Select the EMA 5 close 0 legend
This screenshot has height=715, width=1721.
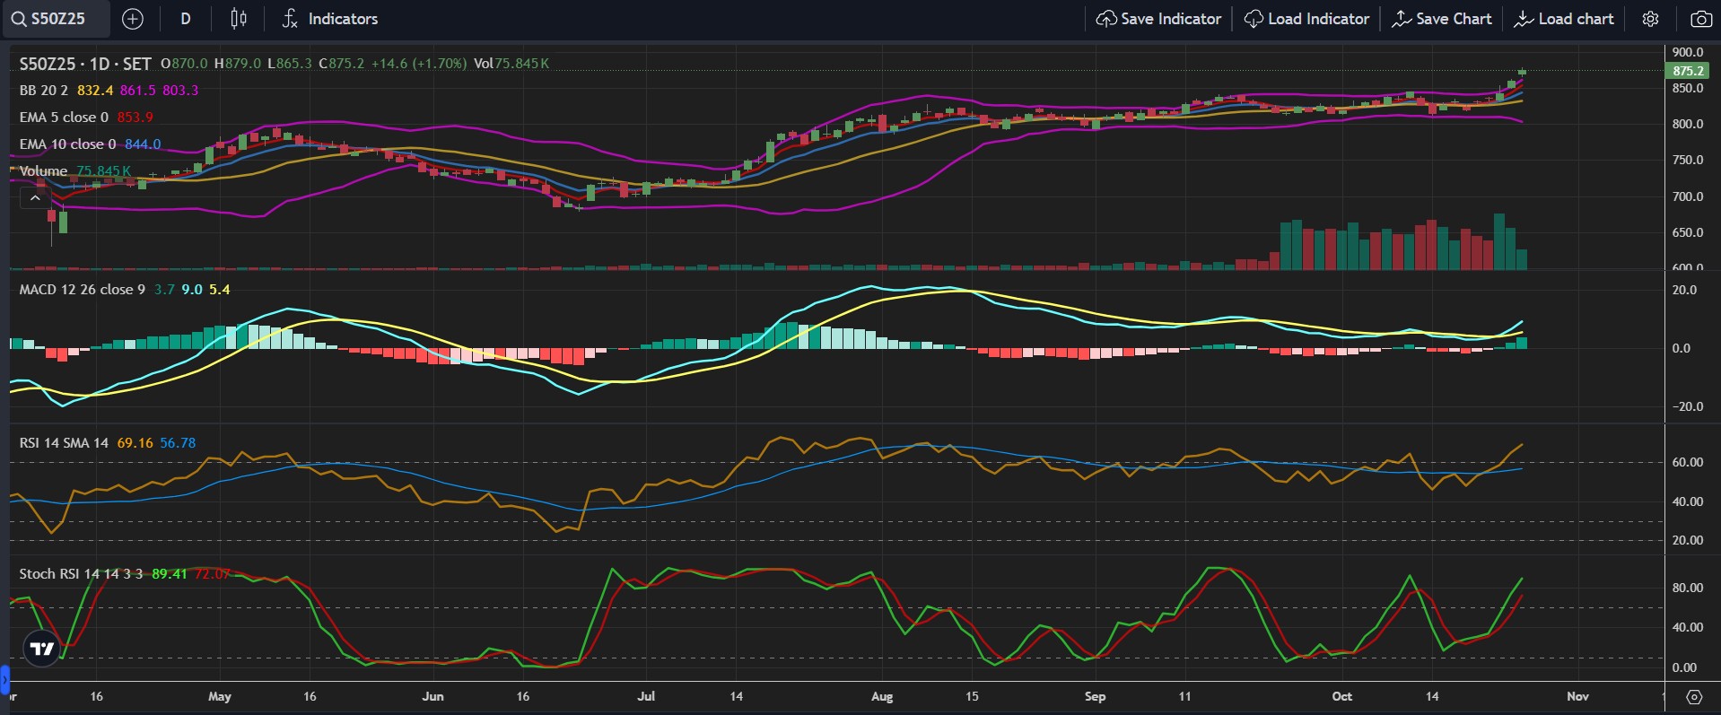pyautogui.click(x=64, y=118)
